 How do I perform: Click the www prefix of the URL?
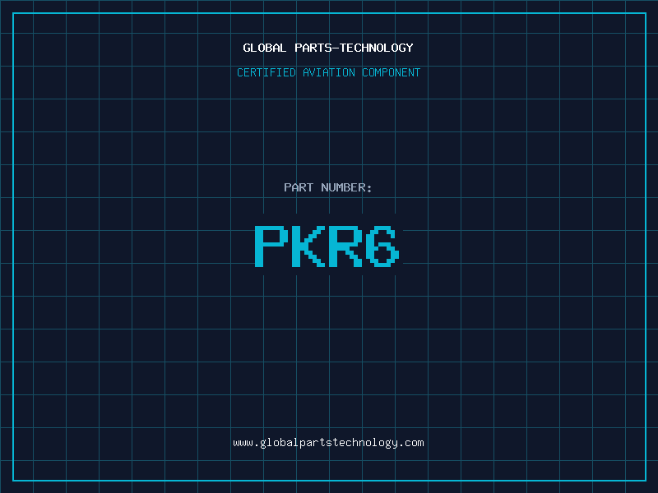pyautogui.click(x=243, y=443)
